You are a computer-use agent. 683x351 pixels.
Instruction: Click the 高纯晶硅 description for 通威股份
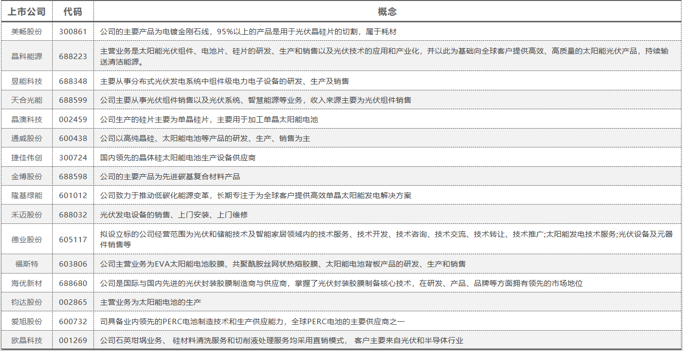205,139
